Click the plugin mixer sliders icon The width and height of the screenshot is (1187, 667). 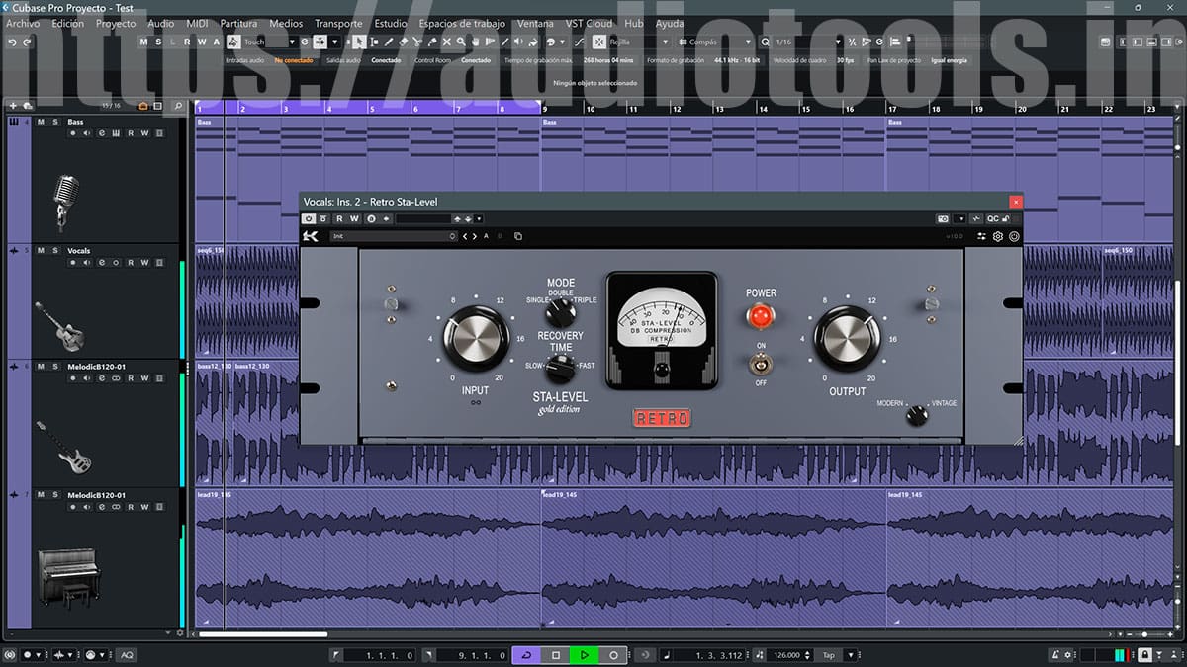(981, 237)
